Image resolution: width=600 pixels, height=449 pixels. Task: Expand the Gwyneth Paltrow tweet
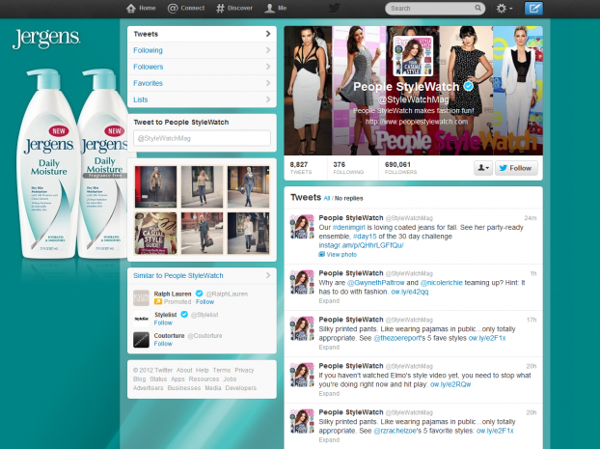click(329, 300)
